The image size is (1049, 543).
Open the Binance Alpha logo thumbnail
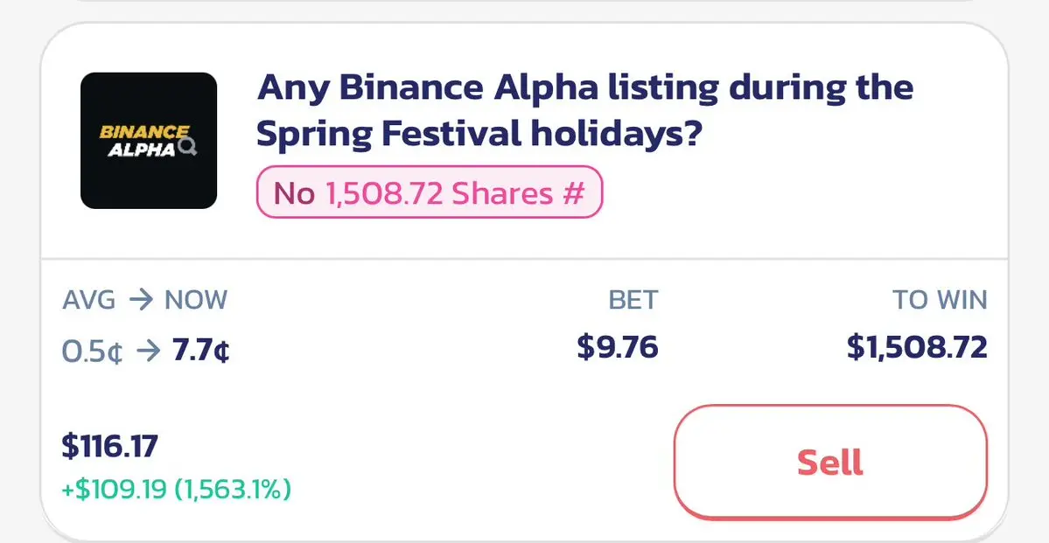(149, 141)
